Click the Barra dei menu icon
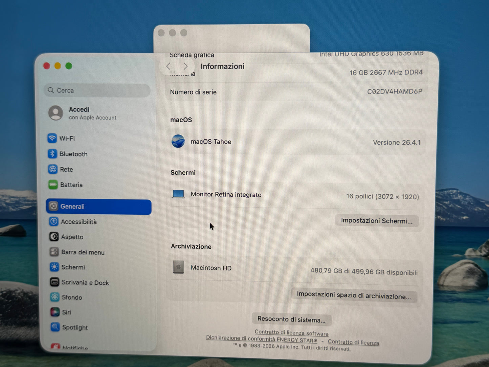Image resolution: width=489 pixels, height=367 pixels. click(54, 252)
